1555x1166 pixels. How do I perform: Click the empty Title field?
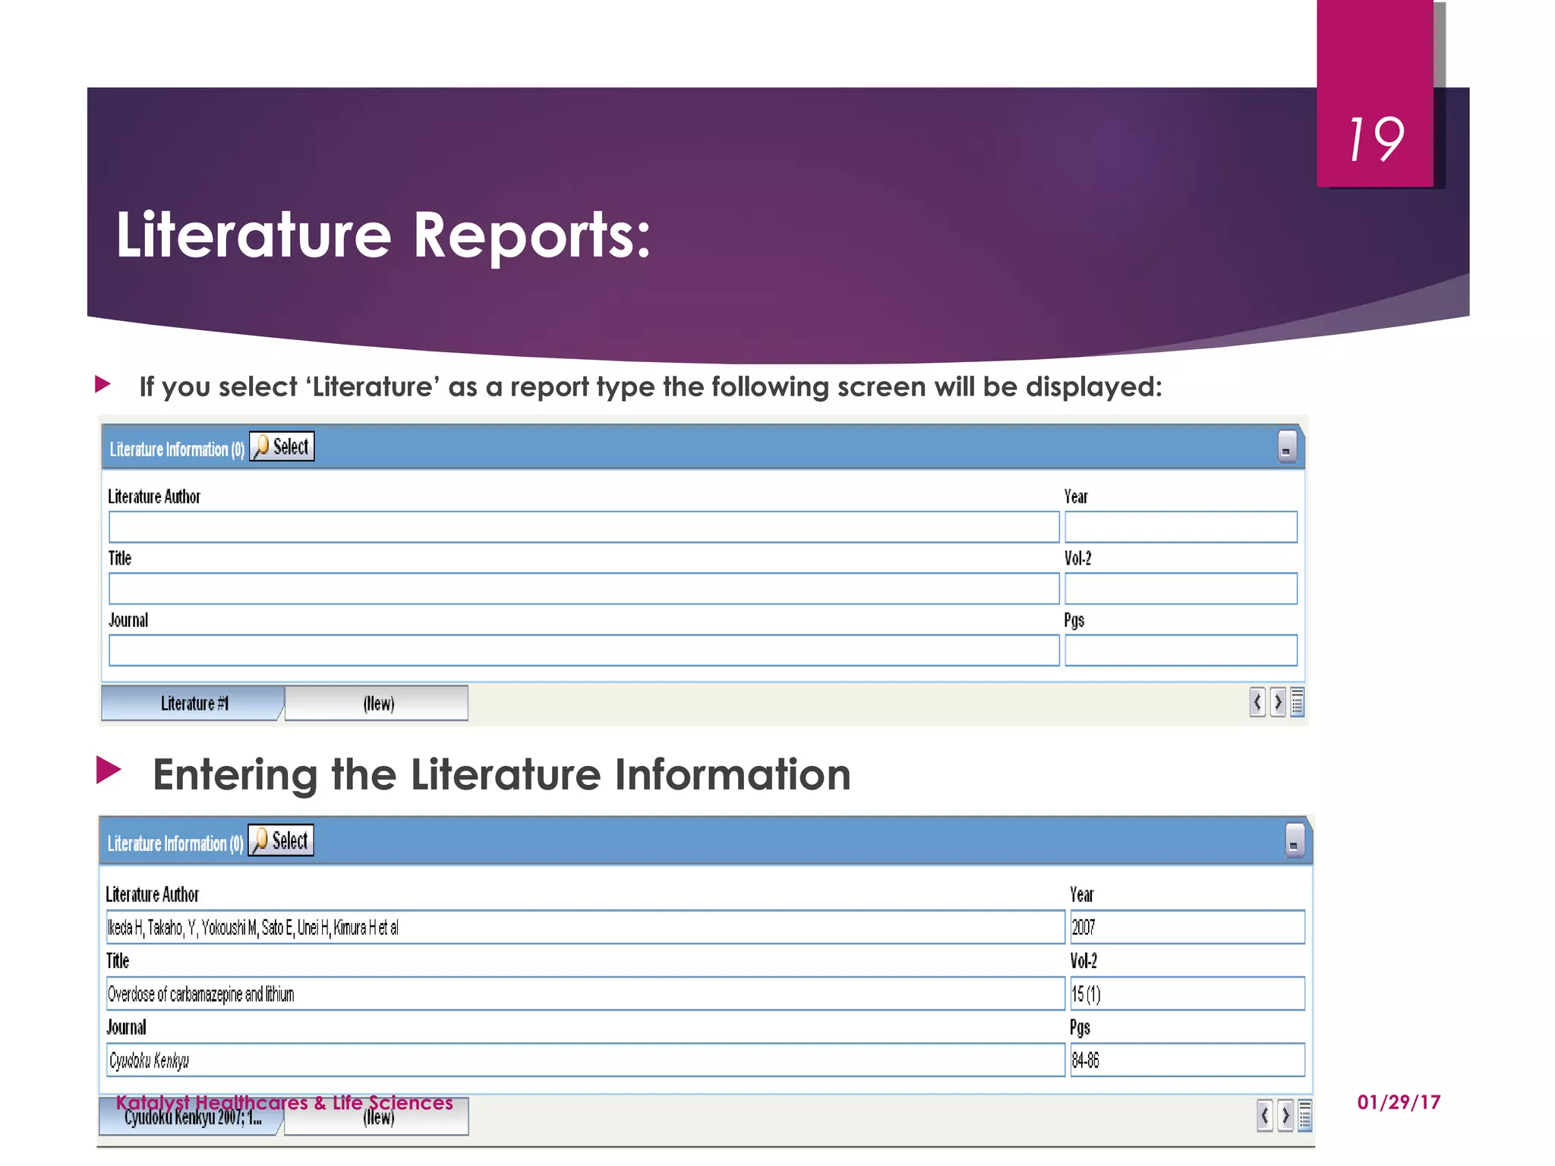coord(584,588)
